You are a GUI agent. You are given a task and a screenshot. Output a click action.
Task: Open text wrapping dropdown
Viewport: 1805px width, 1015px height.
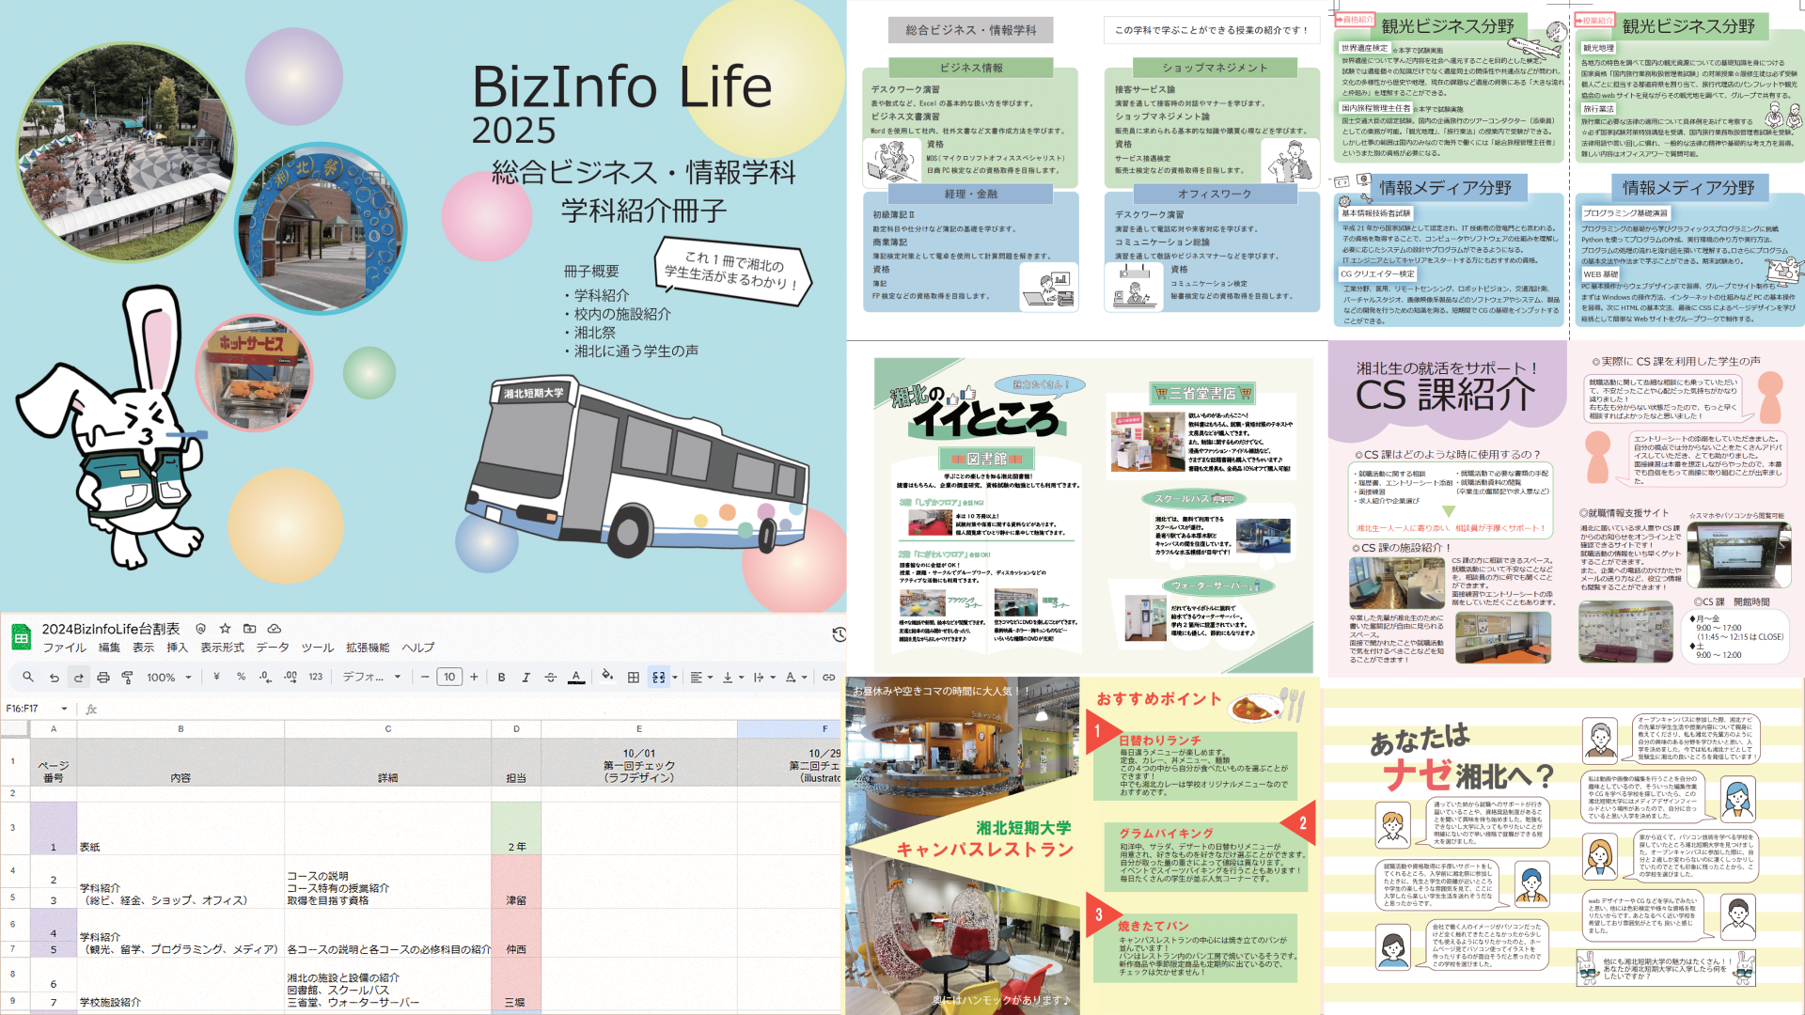click(764, 677)
